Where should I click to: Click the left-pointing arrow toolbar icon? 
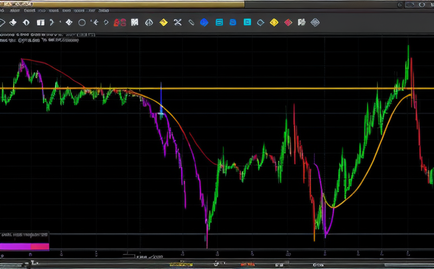point(96,22)
